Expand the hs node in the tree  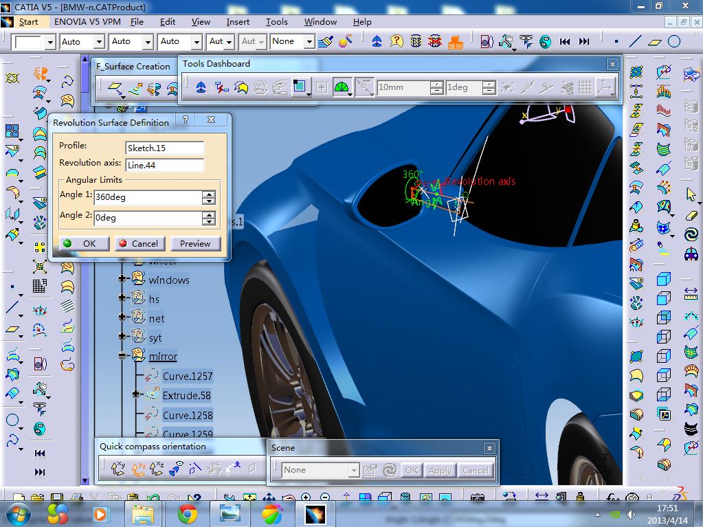pyautogui.click(x=122, y=298)
